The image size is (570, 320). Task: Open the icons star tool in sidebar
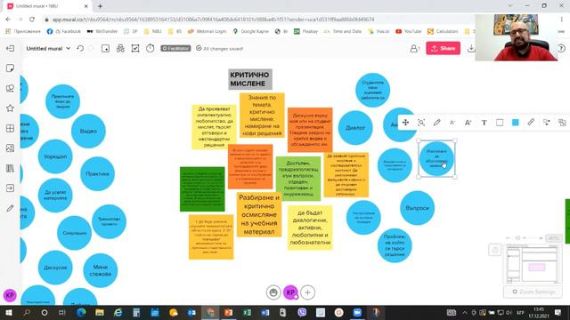click(10, 108)
